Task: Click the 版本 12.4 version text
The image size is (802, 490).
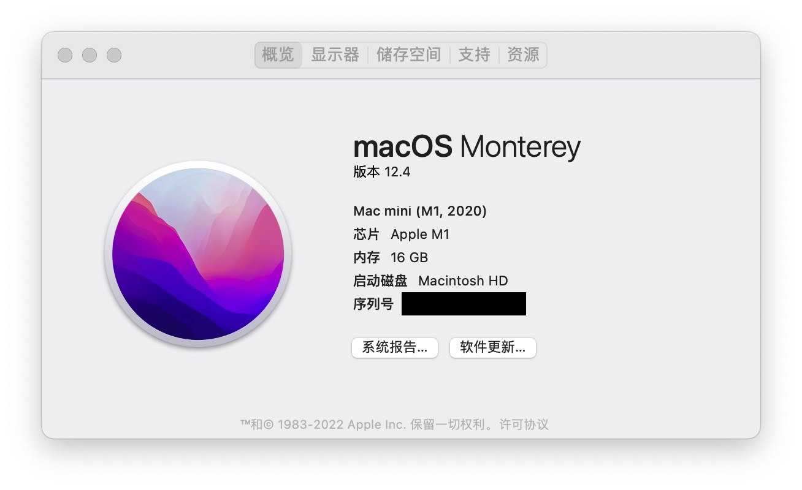Action: click(382, 172)
